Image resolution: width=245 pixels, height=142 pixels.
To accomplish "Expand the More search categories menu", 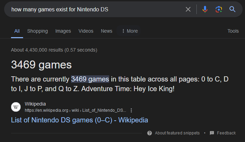I will (x=130, y=31).
